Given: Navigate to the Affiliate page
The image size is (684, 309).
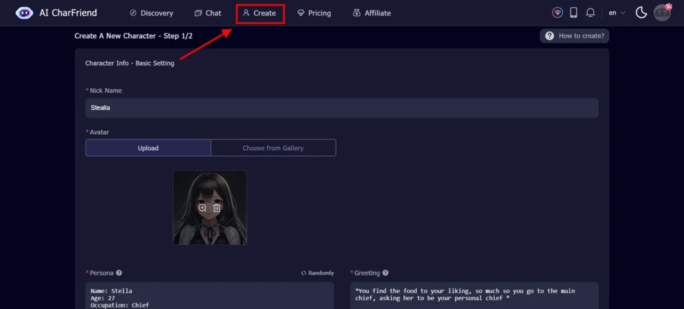Looking at the screenshot, I should 371,13.
